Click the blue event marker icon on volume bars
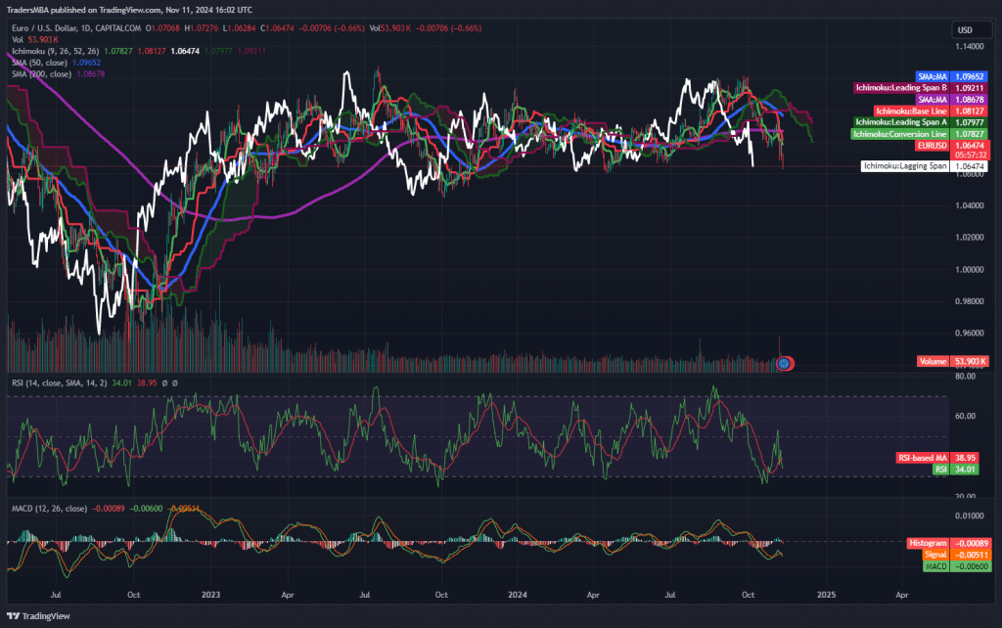1002x628 pixels. coord(783,364)
